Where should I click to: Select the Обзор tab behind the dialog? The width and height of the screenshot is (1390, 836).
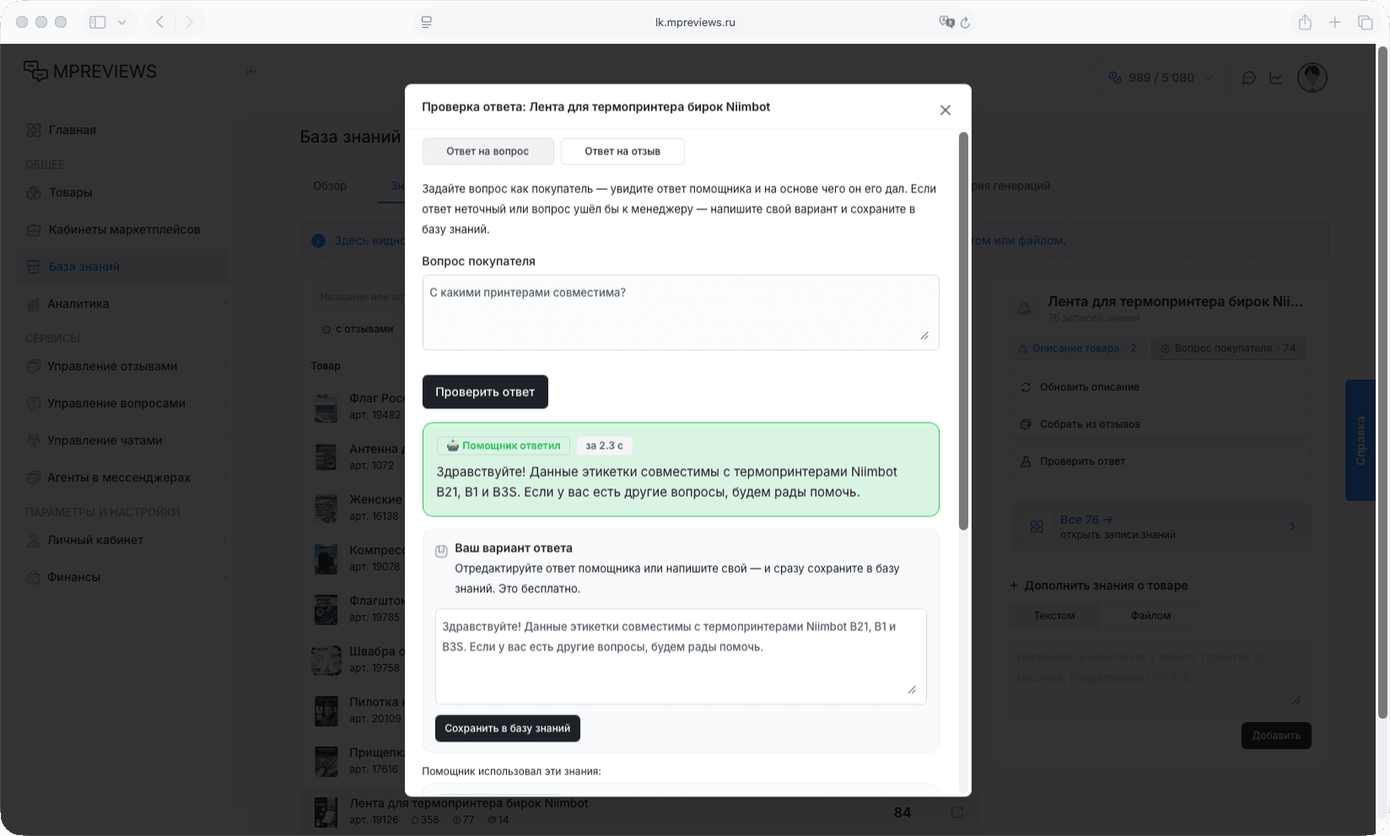(x=330, y=186)
